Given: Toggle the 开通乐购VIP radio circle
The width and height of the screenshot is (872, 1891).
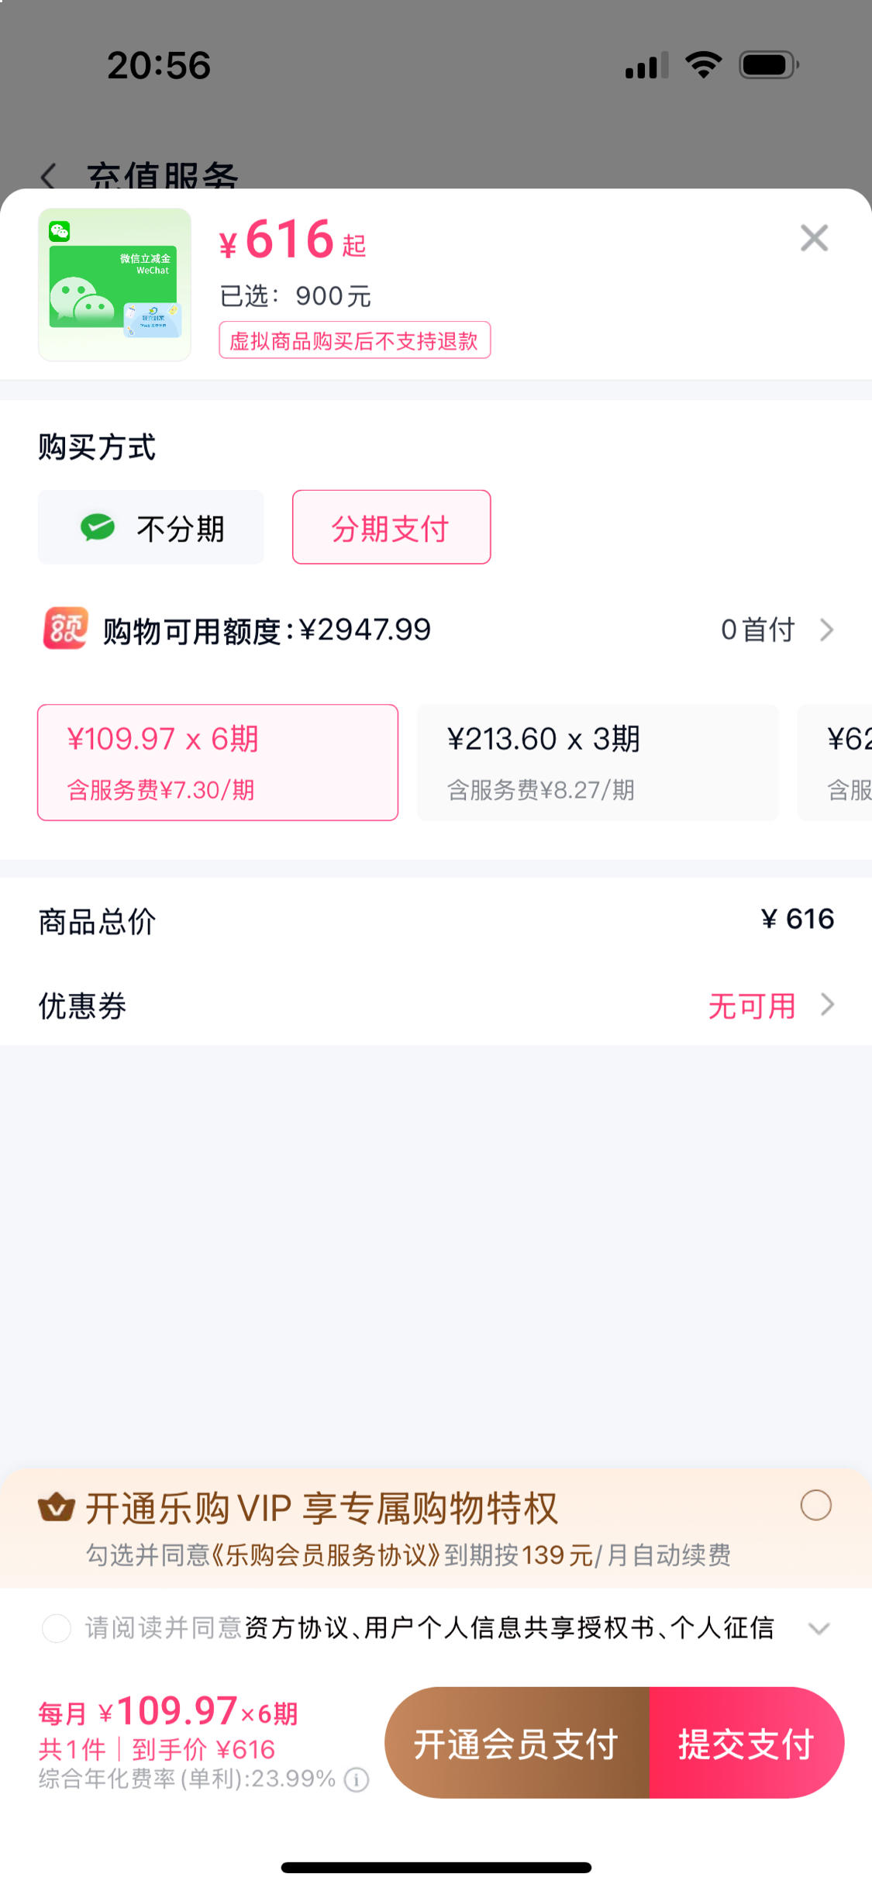Looking at the screenshot, I should [816, 1506].
